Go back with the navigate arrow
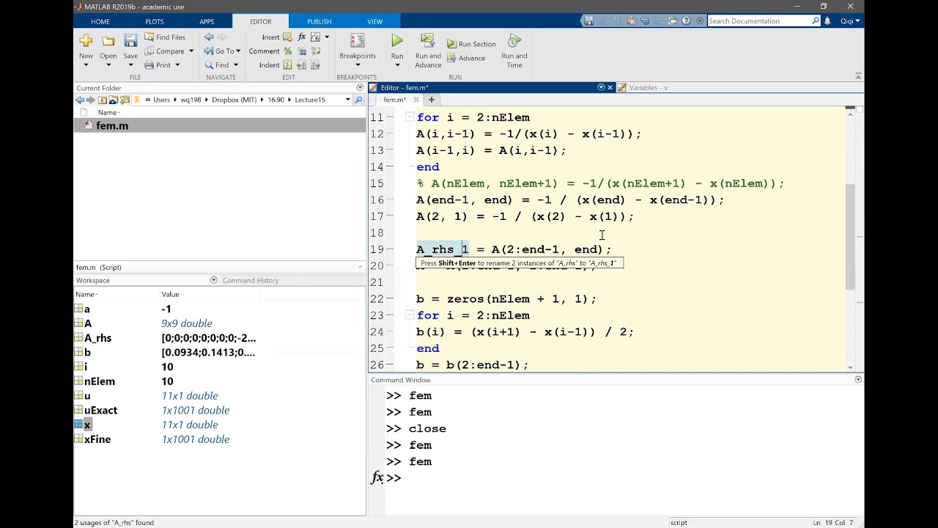This screenshot has height=528, width=938. pos(209,37)
